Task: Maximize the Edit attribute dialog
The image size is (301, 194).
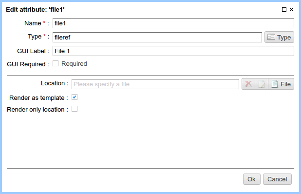Action: [x=284, y=10]
